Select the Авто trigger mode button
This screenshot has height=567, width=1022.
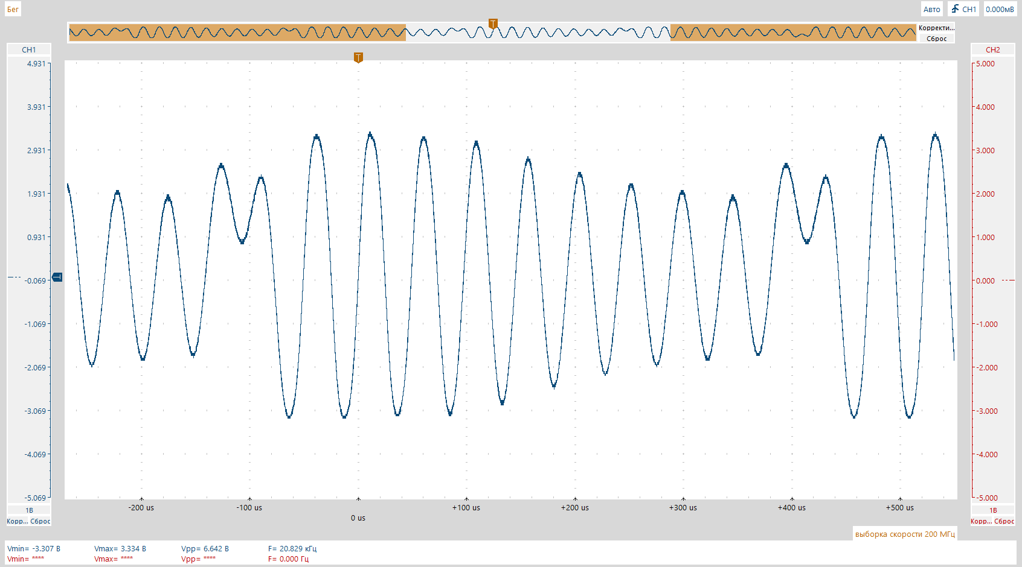[931, 9]
